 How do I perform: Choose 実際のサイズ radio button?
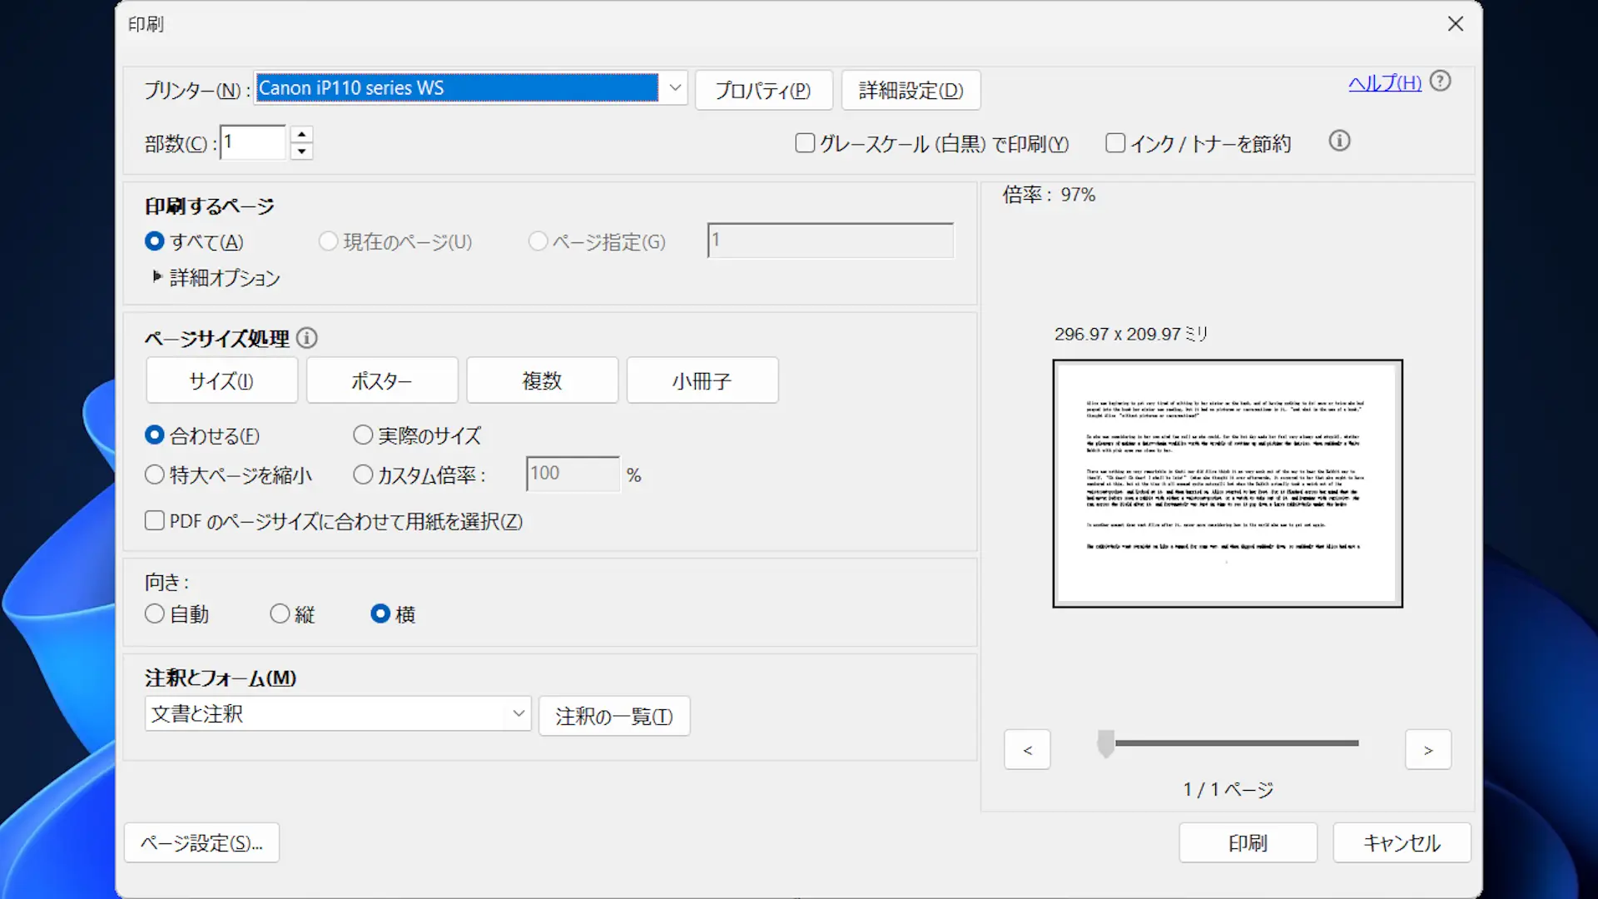(x=363, y=435)
